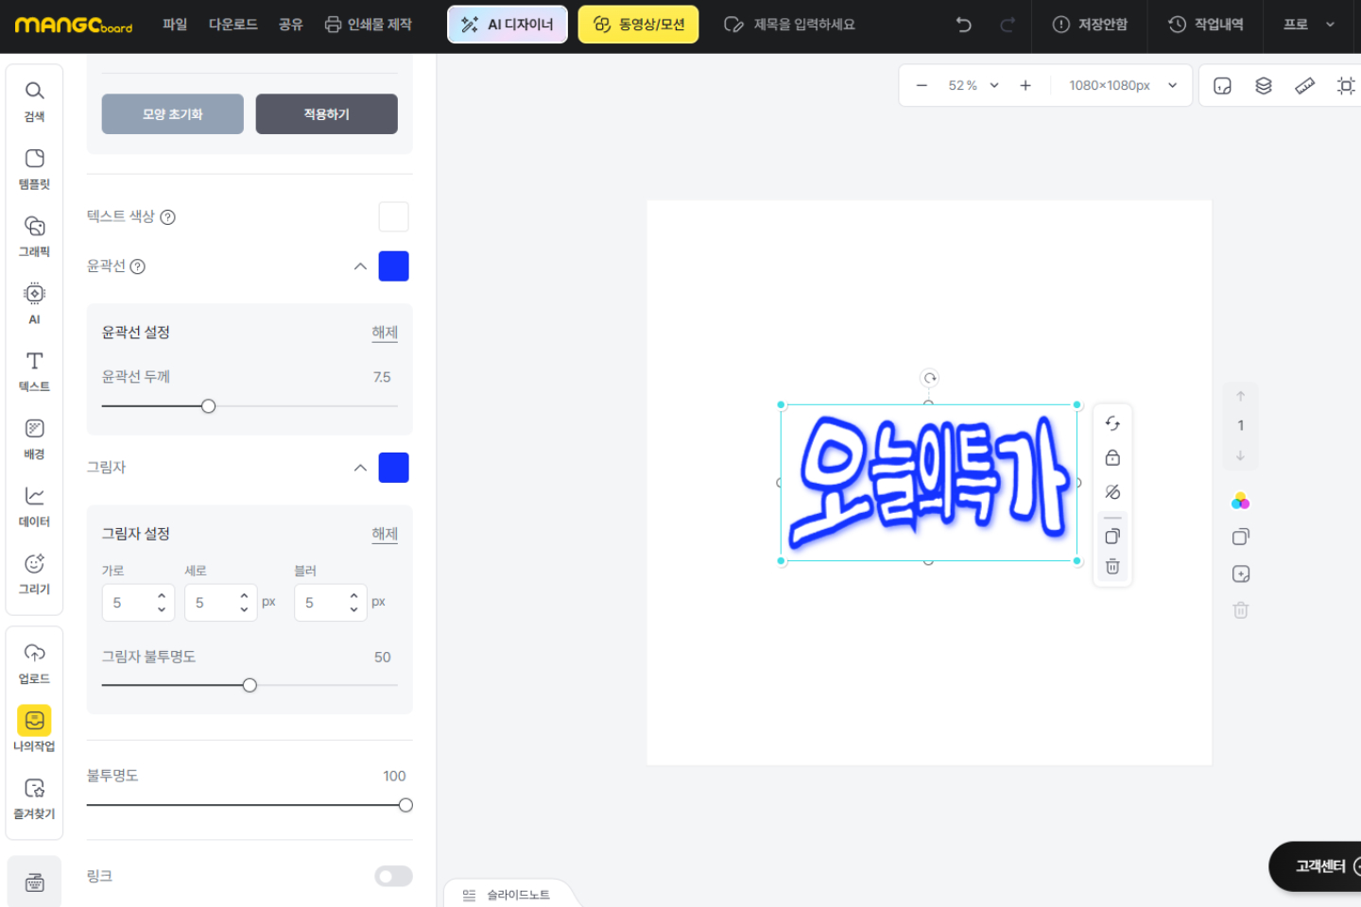Screen dimensions: 1361x907
Task: Click the ruler icon in top toolbar
Action: click(1304, 86)
